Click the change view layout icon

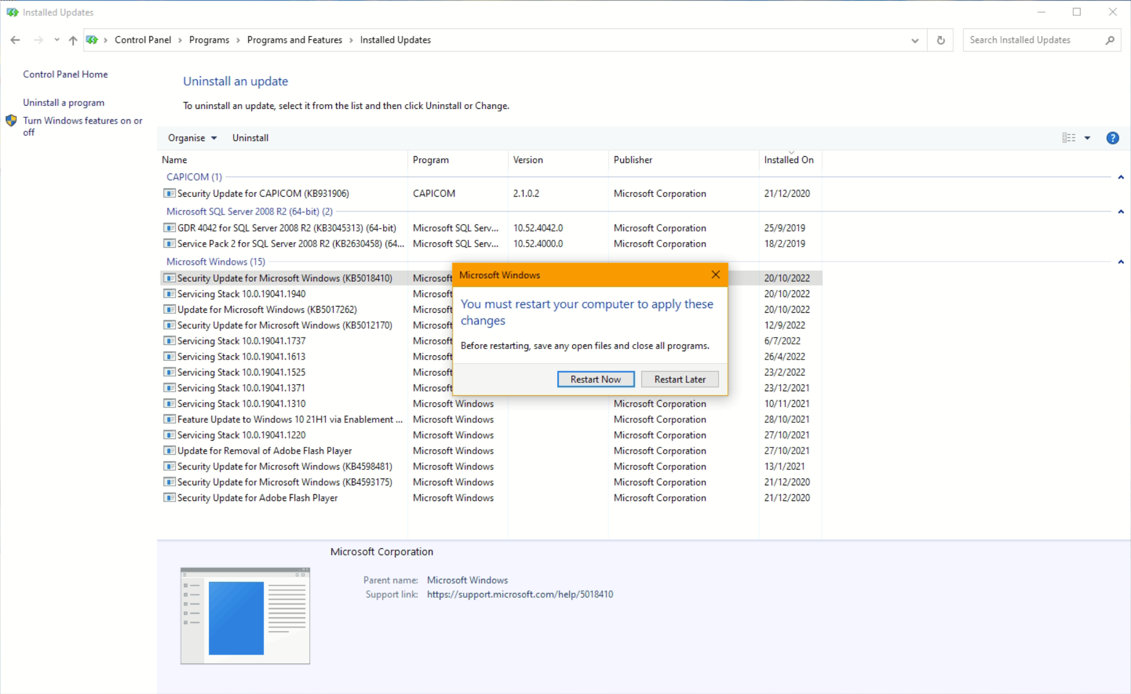[1068, 138]
